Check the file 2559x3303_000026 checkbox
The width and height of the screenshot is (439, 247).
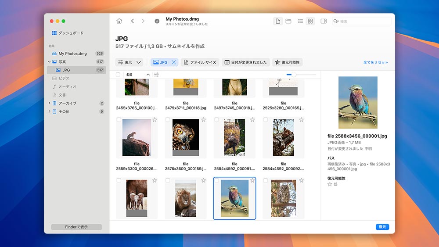[x=119, y=120]
